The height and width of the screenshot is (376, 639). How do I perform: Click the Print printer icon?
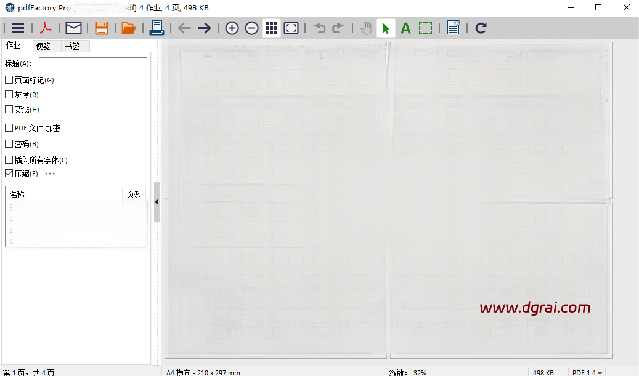coord(157,28)
